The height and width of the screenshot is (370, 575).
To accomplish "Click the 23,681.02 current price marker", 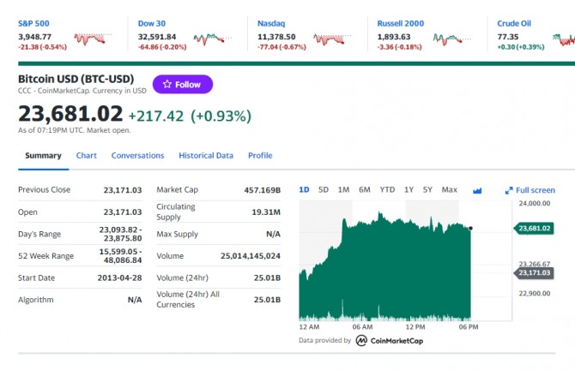I will 534,229.
